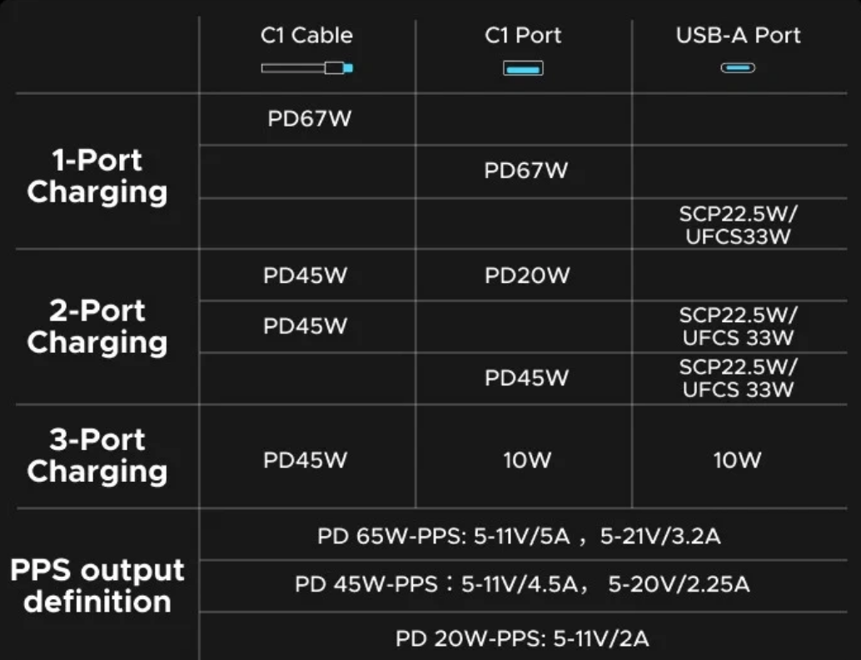Click the PD 65W-PPS specification line
The width and height of the screenshot is (861, 660).
(519, 536)
